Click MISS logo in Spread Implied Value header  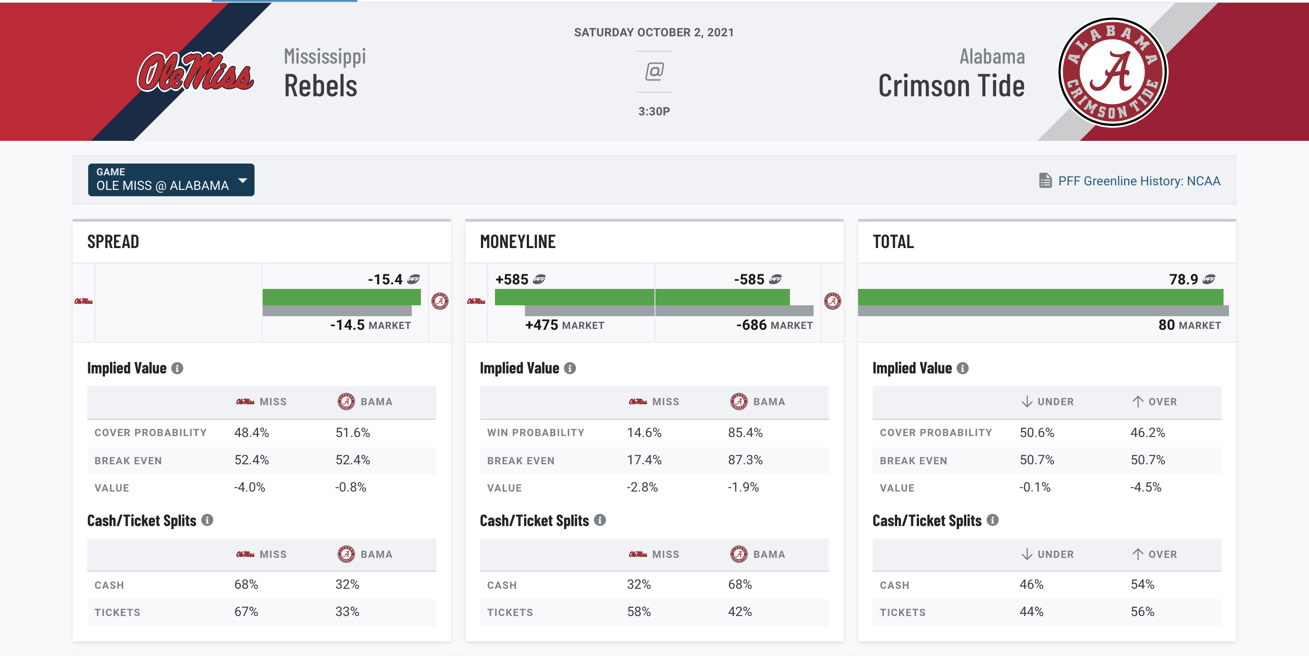(245, 402)
